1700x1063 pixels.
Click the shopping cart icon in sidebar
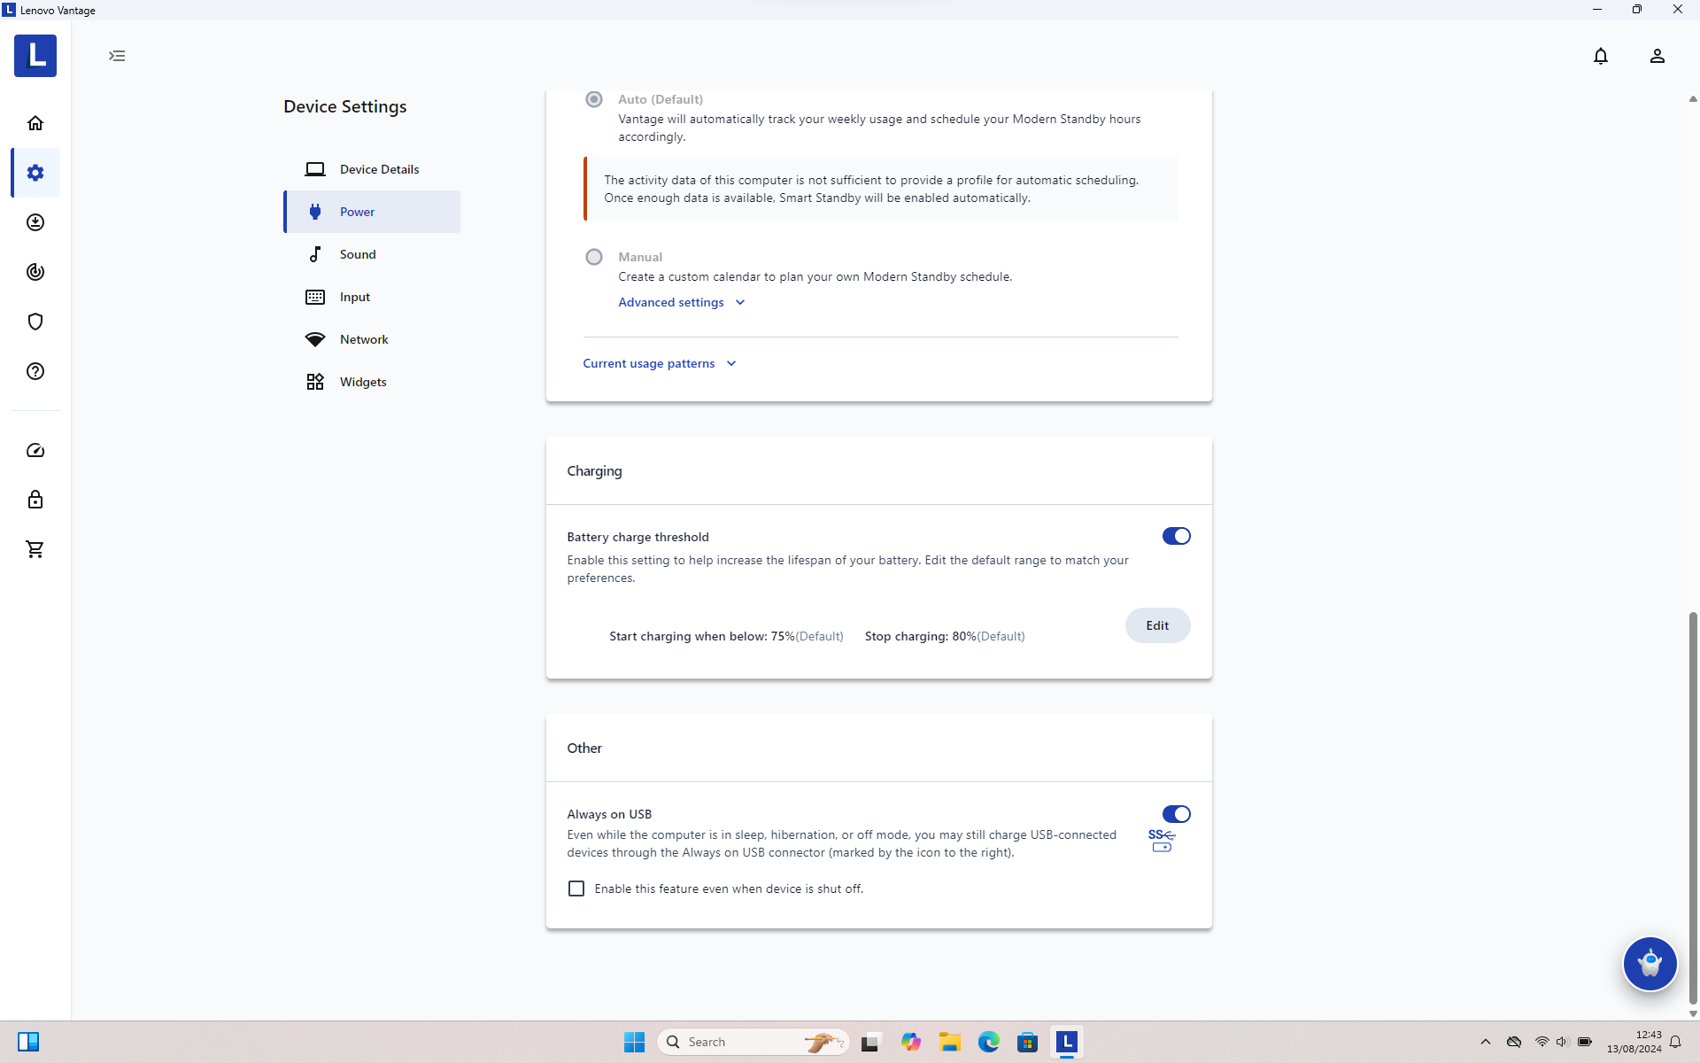point(35,549)
